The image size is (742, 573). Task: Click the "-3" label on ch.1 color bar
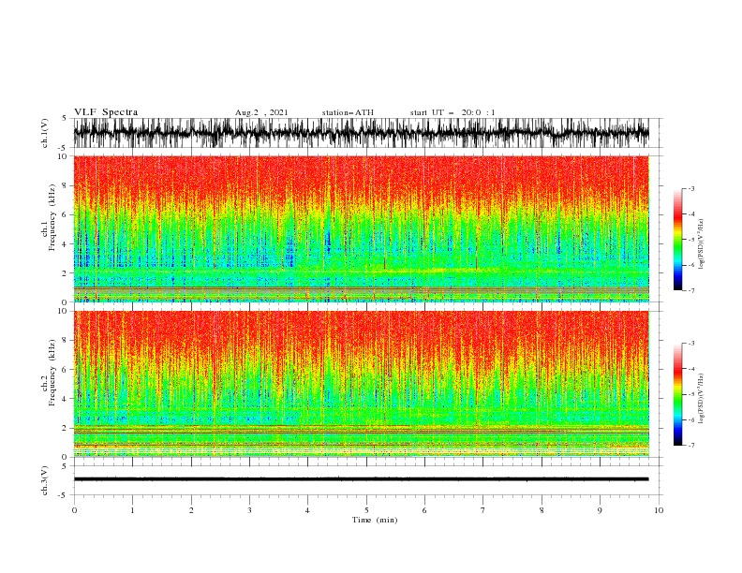coord(690,188)
